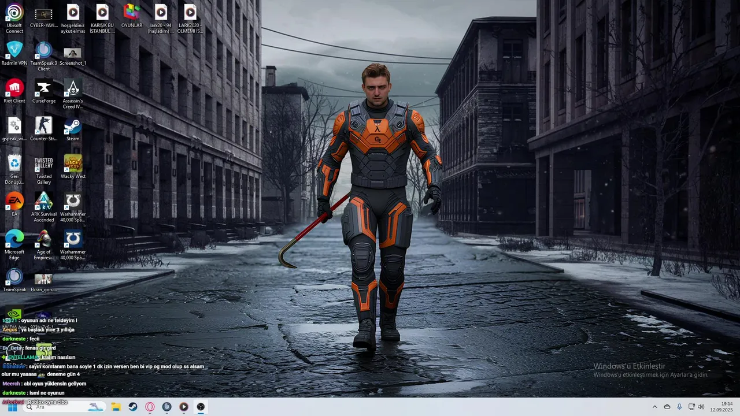Open the gspeak_wi... installer file icon
740x416 pixels.
click(x=14, y=129)
